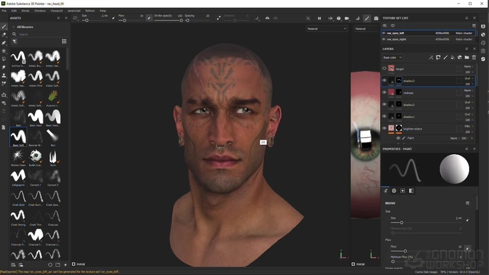Click add effect wand icon in Layers
489x275 pixels.
[431, 57]
